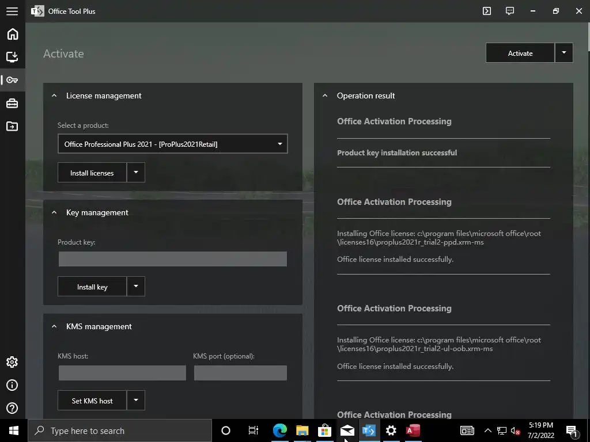Switch to Office Tool Plus taskbar icon
This screenshot has width=590, height=442.
pyautogui.click(x=369, y=430)
